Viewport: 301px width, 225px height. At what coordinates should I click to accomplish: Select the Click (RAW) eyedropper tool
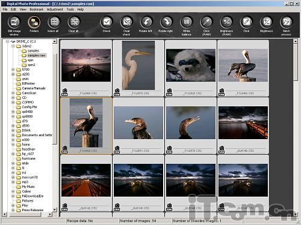click(206, 22)
